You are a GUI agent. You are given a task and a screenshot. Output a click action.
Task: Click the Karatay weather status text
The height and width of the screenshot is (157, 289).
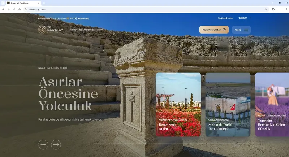63,18
